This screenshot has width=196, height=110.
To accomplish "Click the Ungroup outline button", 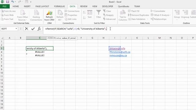I will pos(185,15).
